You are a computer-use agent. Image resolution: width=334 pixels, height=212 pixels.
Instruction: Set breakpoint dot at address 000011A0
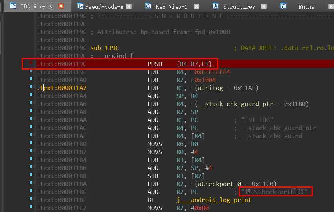click(x=31, y=78)
